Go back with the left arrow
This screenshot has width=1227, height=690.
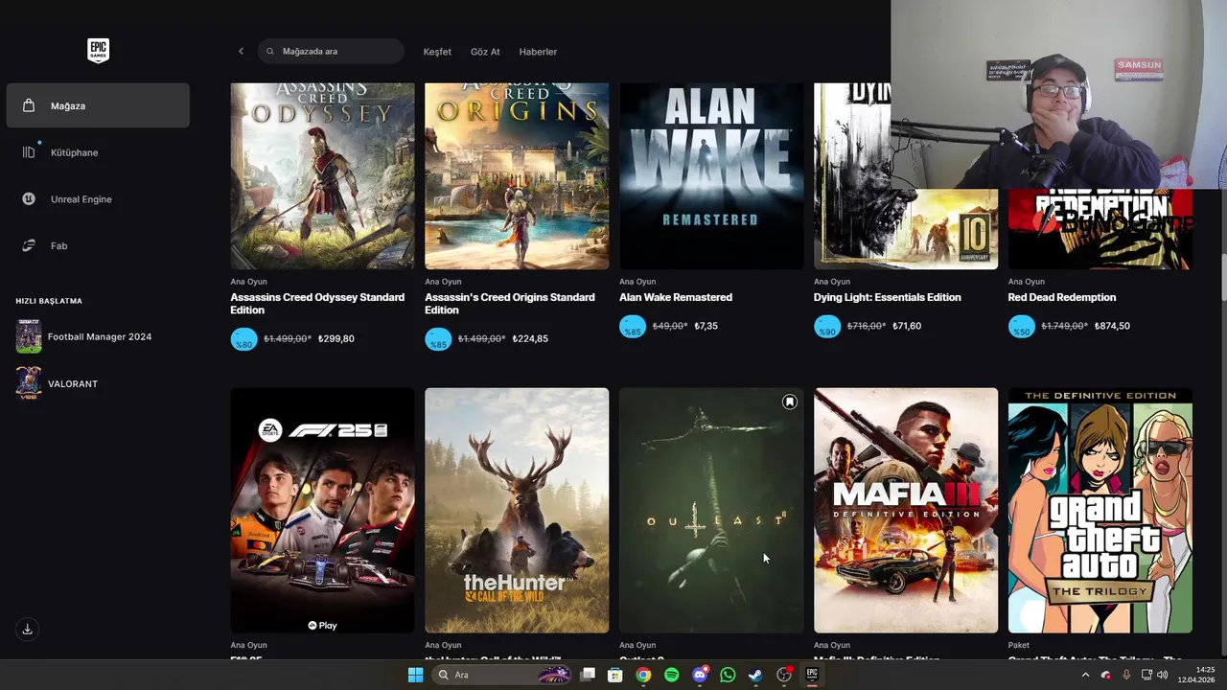(x=241, y=52)
